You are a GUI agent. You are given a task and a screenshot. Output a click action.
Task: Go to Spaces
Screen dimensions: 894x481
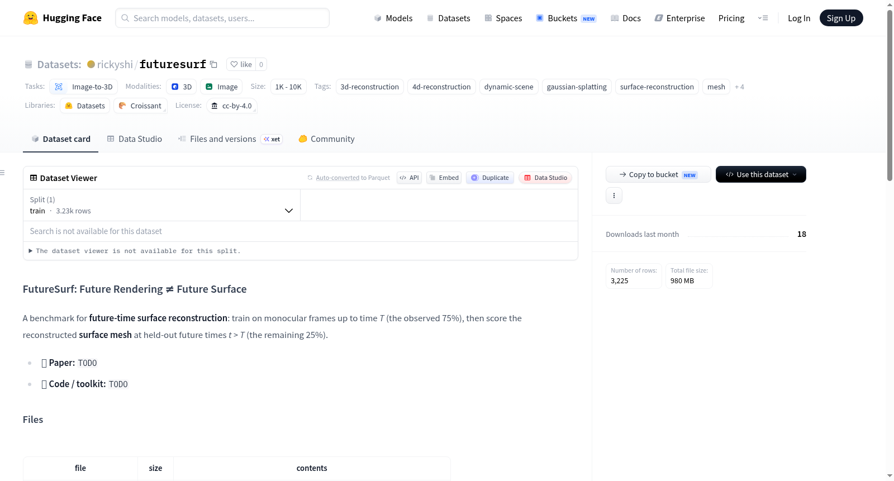click(x=503, y=18)
